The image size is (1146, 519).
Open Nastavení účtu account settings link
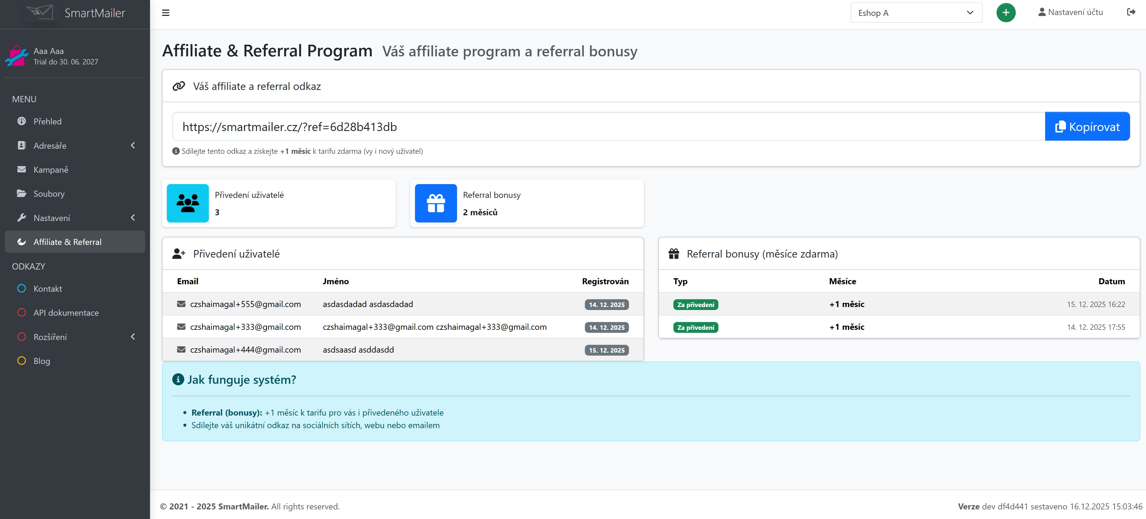(1070, 12)
